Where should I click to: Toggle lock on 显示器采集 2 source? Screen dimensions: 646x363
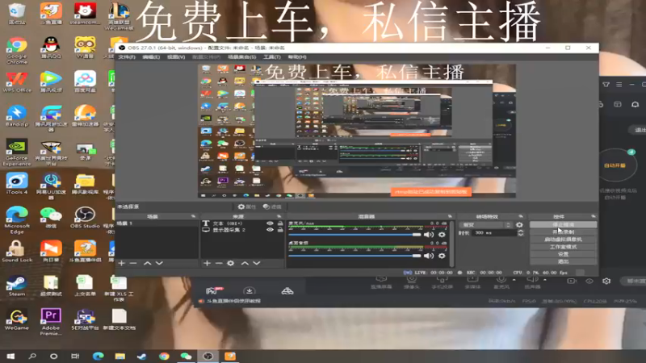coord(280,230)
